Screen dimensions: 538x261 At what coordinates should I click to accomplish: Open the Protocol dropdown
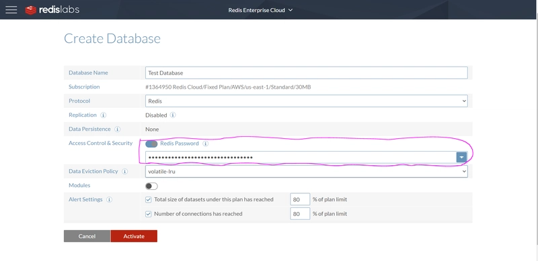pos(307,101)
